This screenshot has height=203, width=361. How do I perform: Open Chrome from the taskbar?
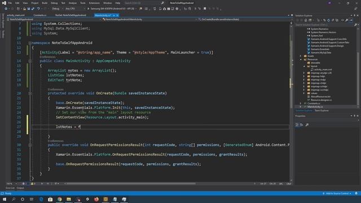point(60,199)
